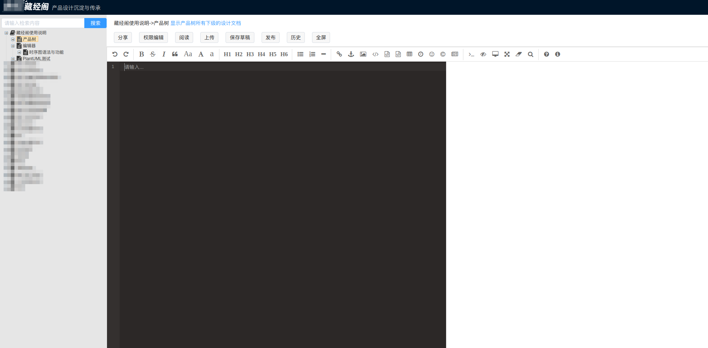Insert a reference anchor
Image resolution: width=708 pixels, height=348 pixels.
pyautogui.click(x=351, y=54)
